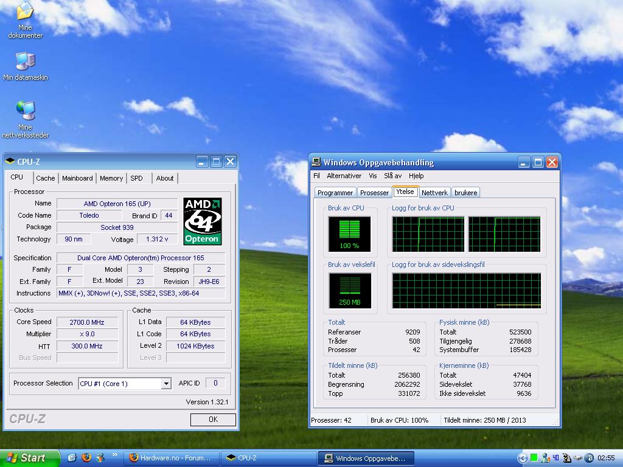Show hidden system tray icons
Image resolution: width=623 pixels, height=467 pixels.
(x=523, y=458)
